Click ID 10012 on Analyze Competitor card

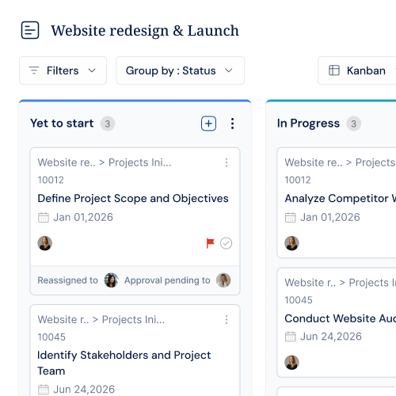click(x=298, y=180)
